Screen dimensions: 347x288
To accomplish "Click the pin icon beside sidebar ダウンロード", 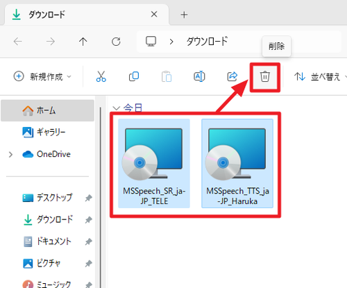I will tap(88, 220).
